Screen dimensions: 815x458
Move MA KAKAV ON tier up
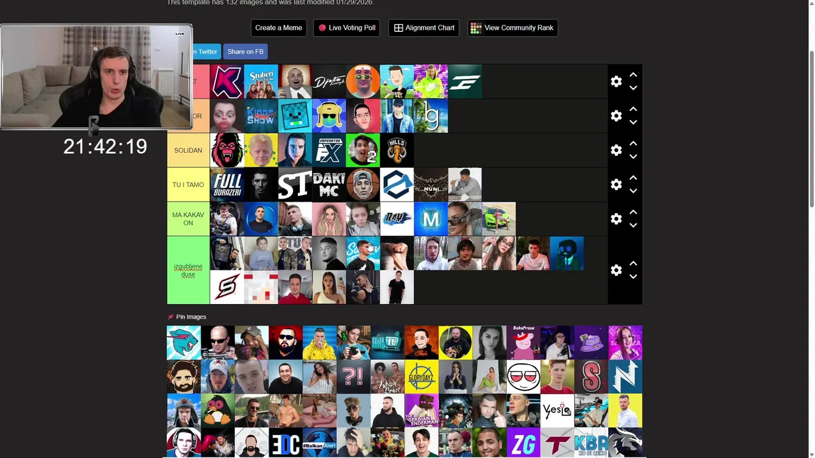pos(633,212)
